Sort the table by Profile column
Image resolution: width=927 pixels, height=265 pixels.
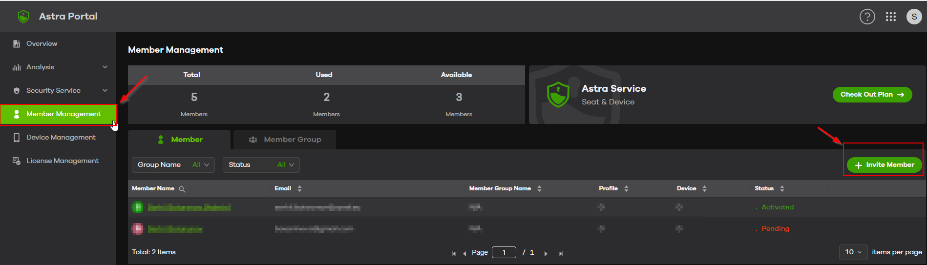pyautogui.click(x=626, y=188)
